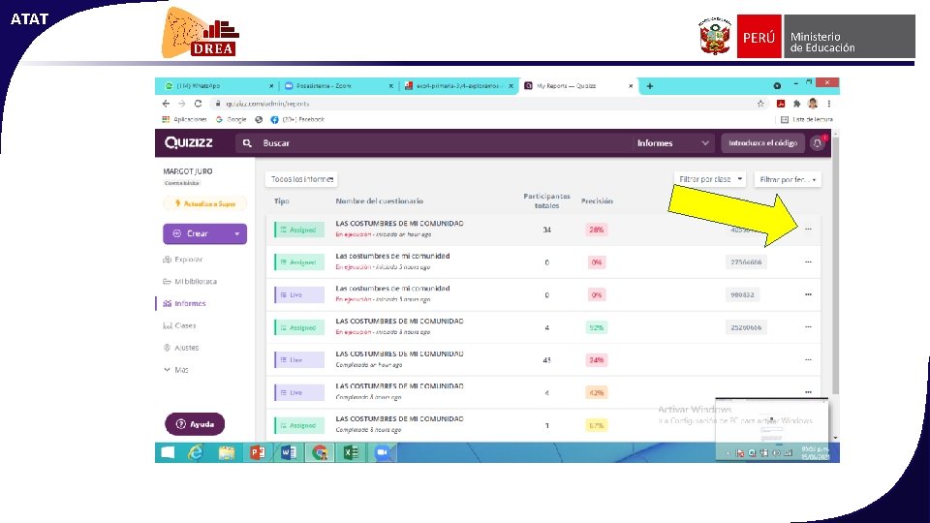Click the MARGOT JURO account name
Screen dimensions: 930x523
(187, 171)
